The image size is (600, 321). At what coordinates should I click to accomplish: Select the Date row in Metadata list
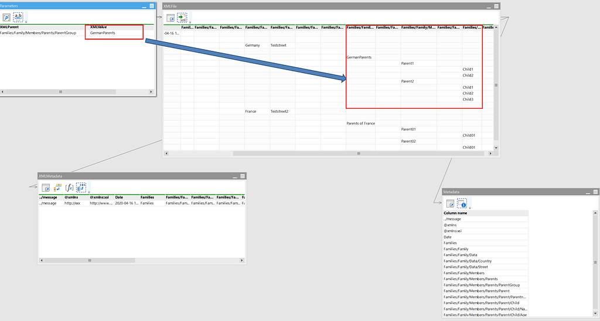(x=486, y=237)
